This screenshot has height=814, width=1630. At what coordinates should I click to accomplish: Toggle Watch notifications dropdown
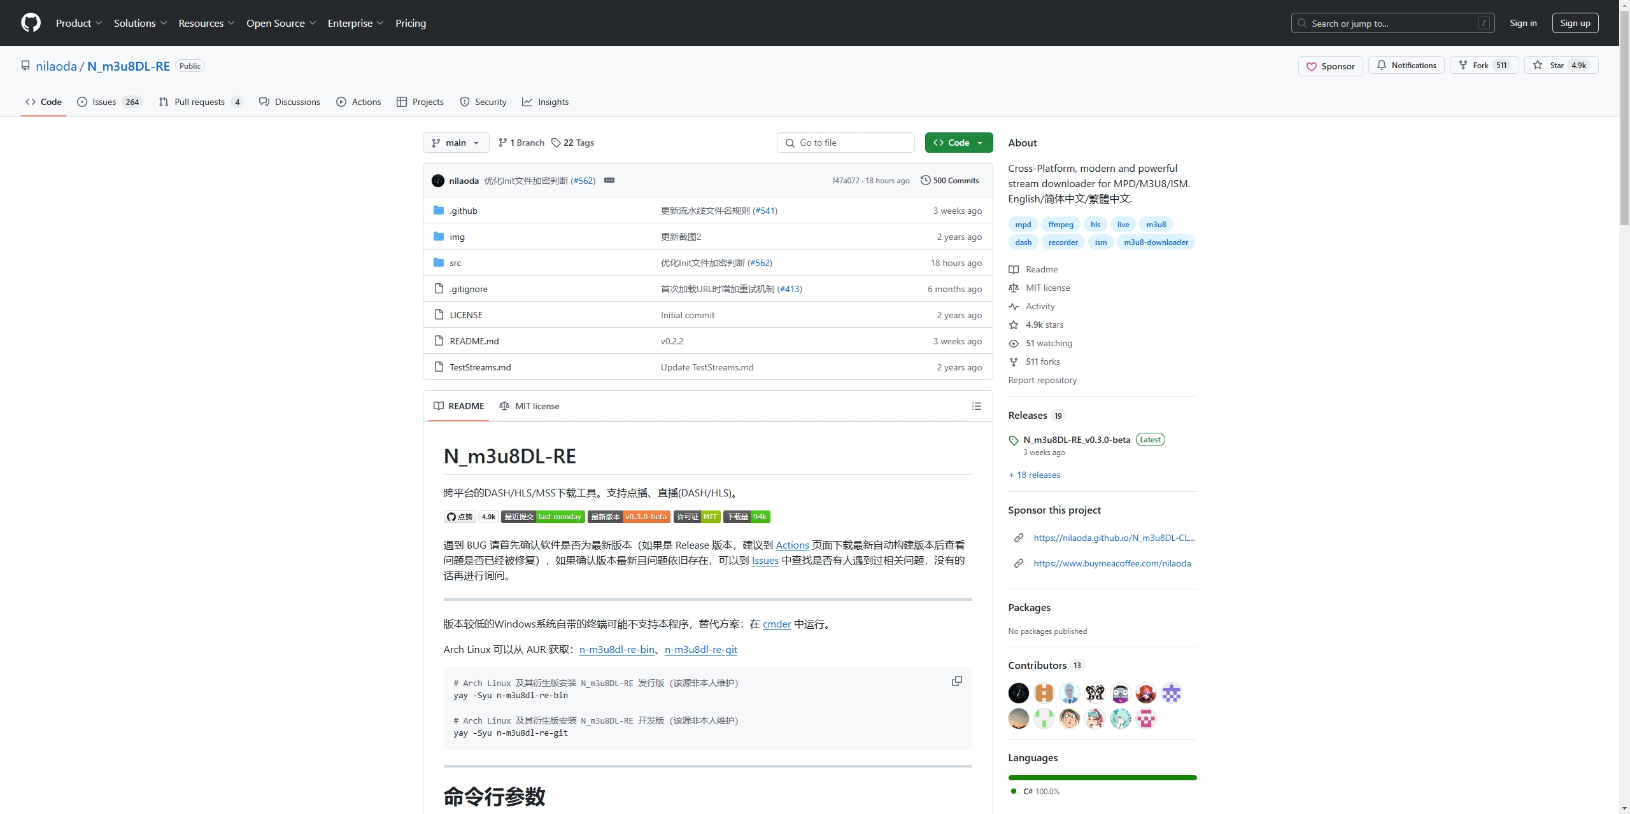[1405, 66]
